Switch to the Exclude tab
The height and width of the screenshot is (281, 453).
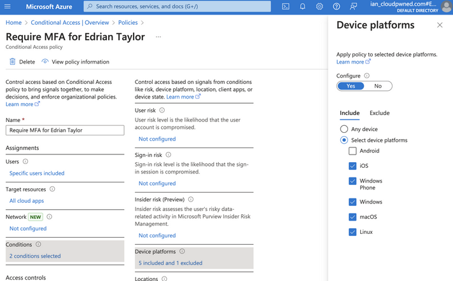click(x=380, y=113)
